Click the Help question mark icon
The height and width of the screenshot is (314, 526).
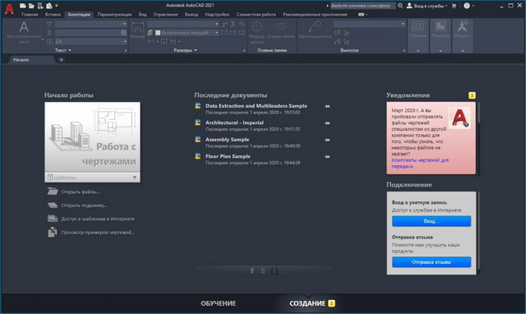tap(467, 6)
